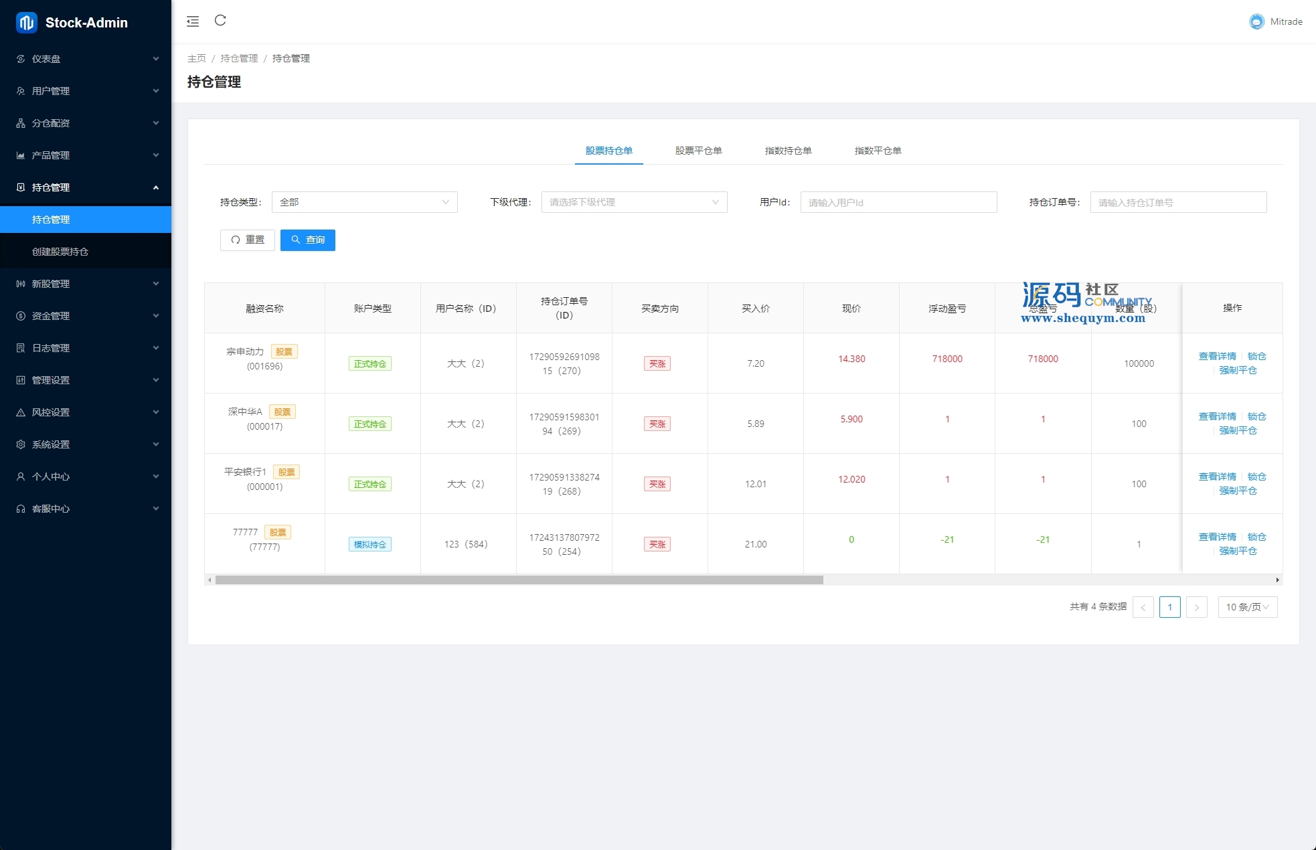Image resolution: width=1316 pixels, height=850 pixels.
Task: Click the dashboard 仪表盘 sidebar icon
Action: point(21,59)
